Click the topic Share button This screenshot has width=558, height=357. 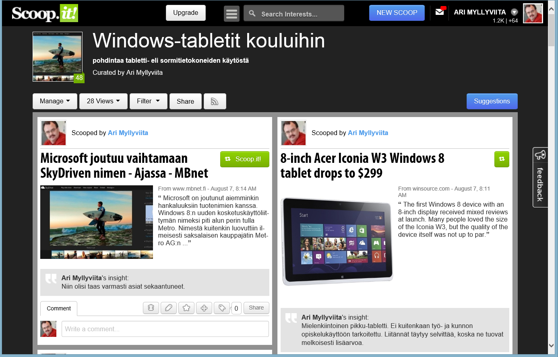click(185, 101)
